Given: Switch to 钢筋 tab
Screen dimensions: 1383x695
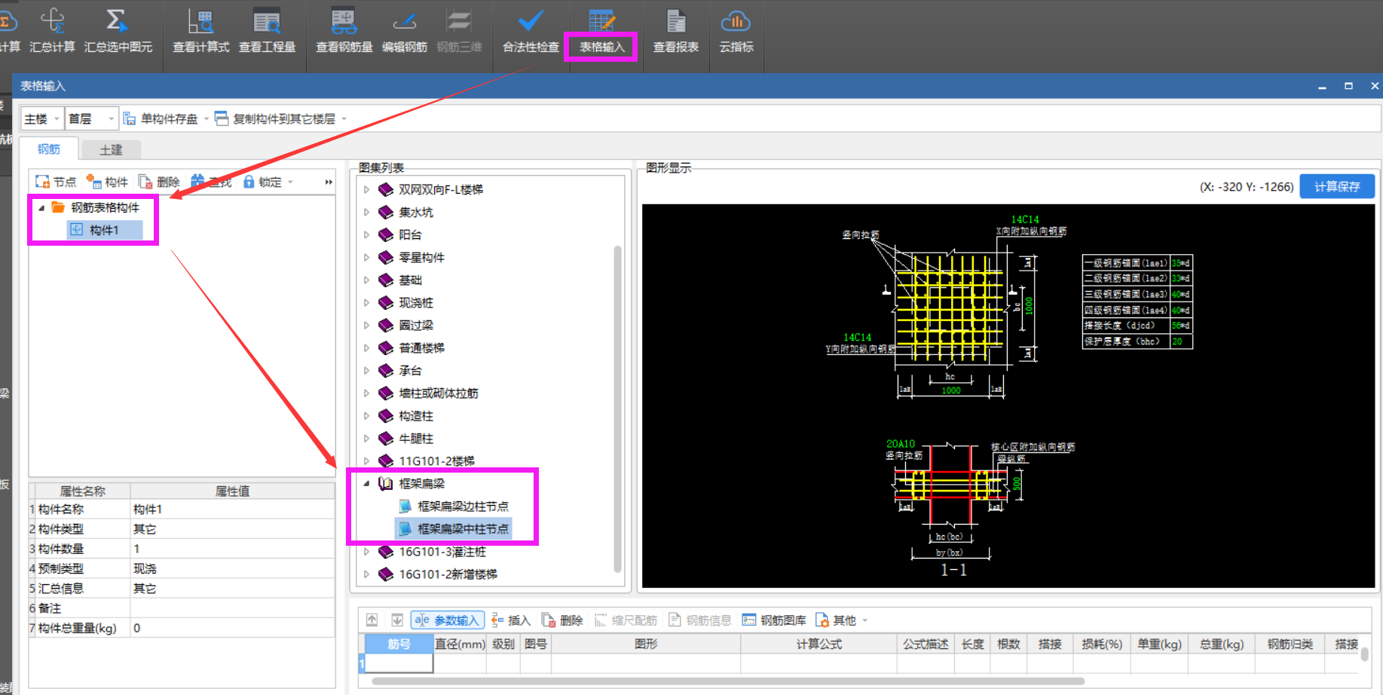Looking at the screenshot, I should (x=49, y=149).
